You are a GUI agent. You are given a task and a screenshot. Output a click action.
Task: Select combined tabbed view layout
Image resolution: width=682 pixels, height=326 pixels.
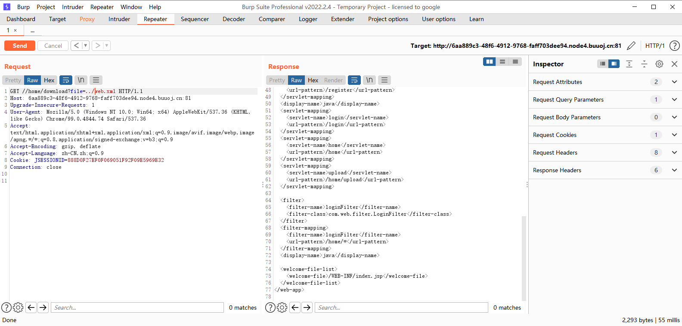tap(515, 62)
